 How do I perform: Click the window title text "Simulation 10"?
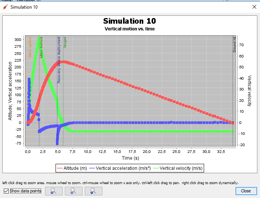[x=24, y=7]
